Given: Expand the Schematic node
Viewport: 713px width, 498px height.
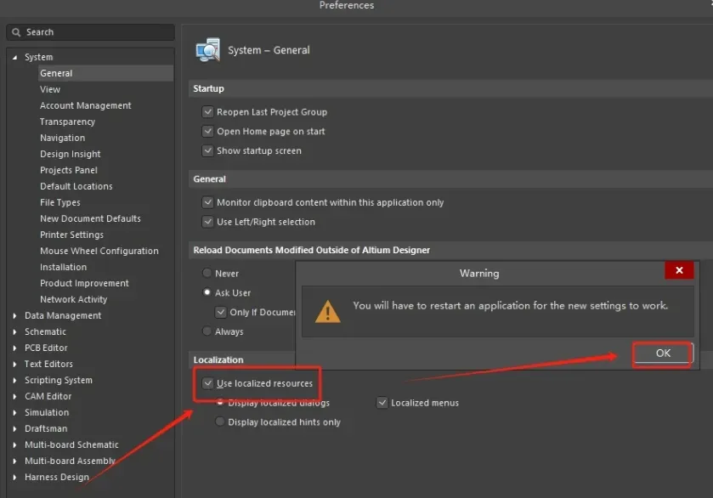Looking at the screenshot, I should (x=14, y=332).
